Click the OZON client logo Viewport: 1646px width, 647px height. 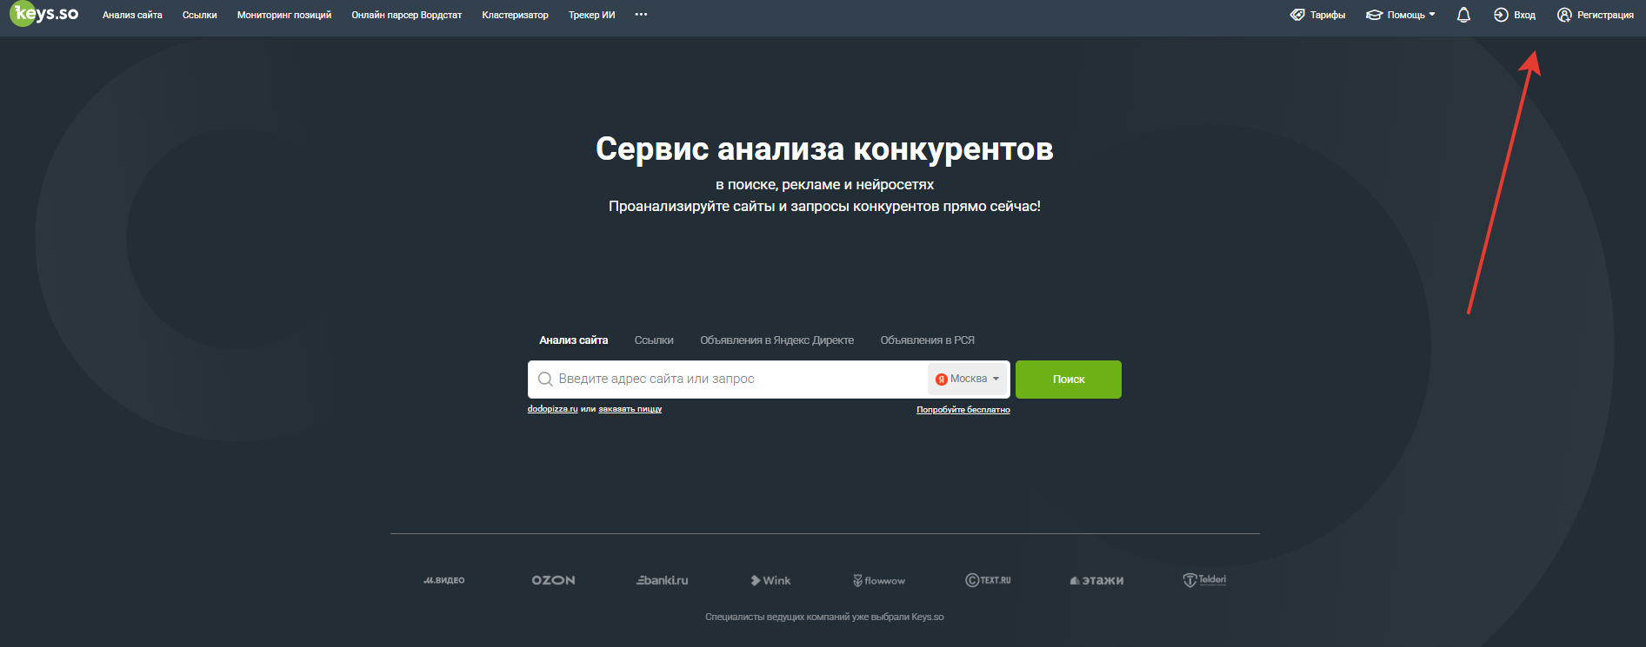pos(553,580)
